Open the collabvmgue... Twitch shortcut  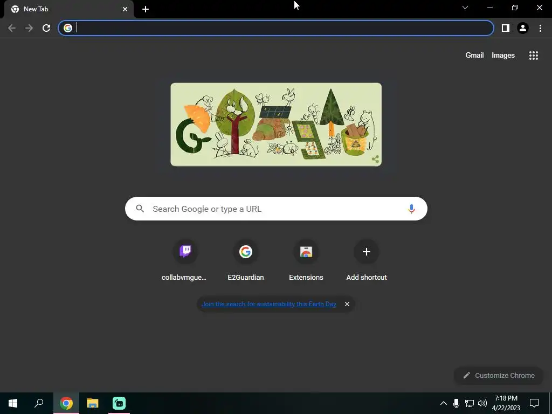pyautogui.click(x=185, y=260)
